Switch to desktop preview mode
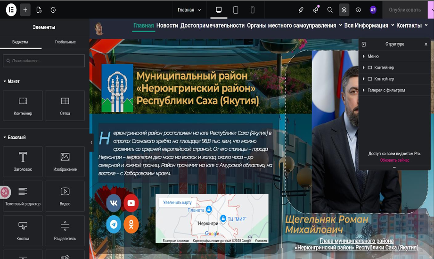 (219, 10)
